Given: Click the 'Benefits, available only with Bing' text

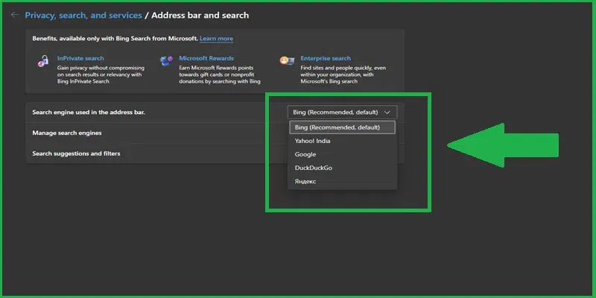Looking at the screenshot, I should click(115, 39).
